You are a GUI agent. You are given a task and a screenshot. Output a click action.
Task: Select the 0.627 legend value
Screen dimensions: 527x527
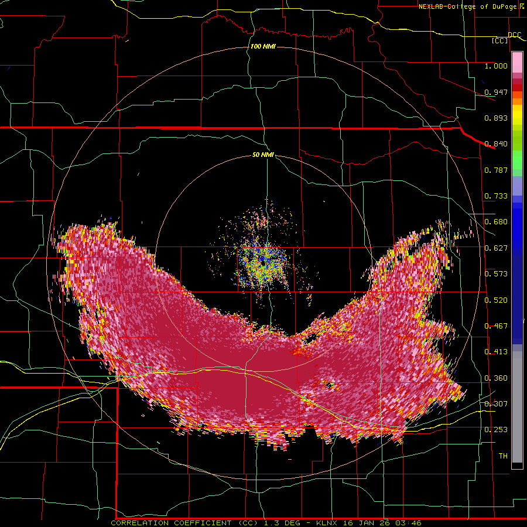click(x=496, y=248)
